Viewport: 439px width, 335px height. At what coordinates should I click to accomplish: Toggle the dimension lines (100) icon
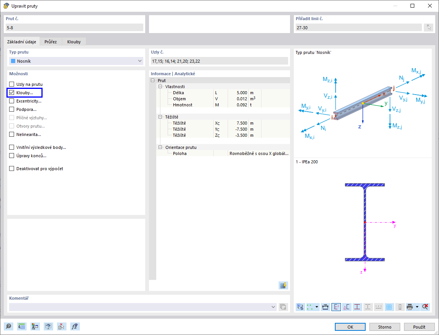[x=325, y=307]
